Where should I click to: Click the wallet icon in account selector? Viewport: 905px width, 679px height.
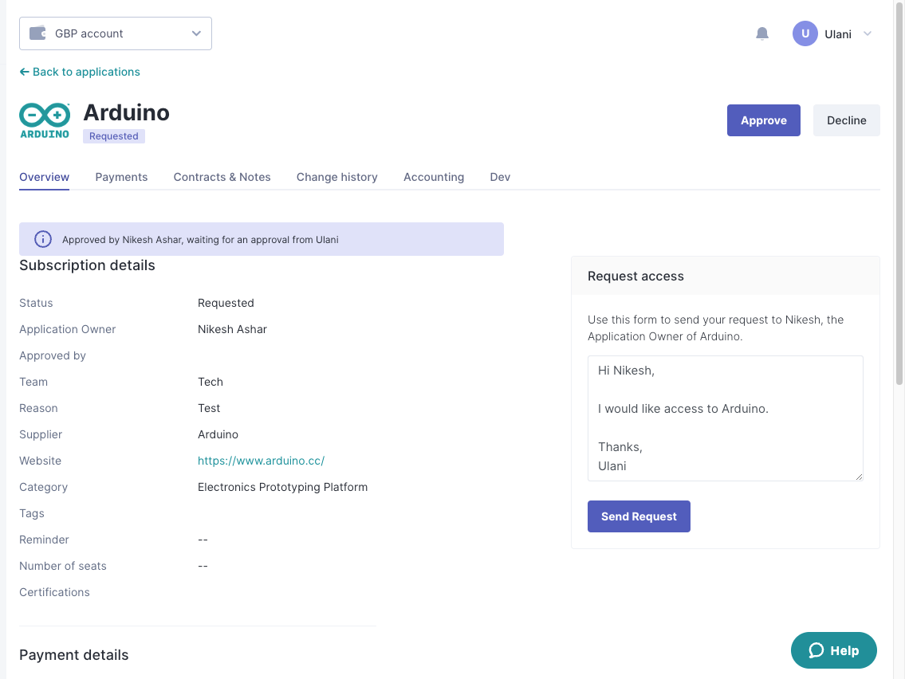click(x=37, y=33)
